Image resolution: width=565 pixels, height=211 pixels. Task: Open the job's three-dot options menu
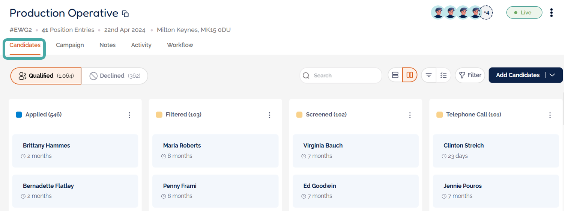(551, 13)
